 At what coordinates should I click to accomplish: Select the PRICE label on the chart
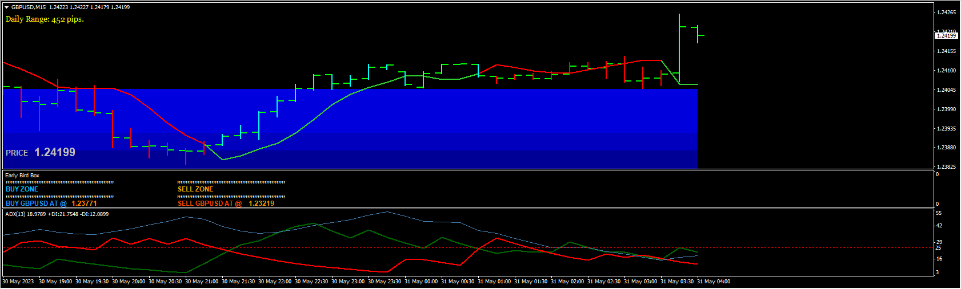pyautogui.click(x=17, y=153)
